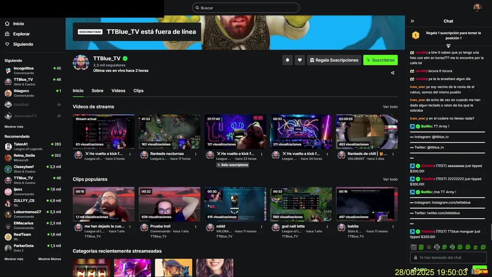Screen dimensions: 492x277
Task: Follow TTBlue_TV with the heart button
Action: click(x=300, y=60)
